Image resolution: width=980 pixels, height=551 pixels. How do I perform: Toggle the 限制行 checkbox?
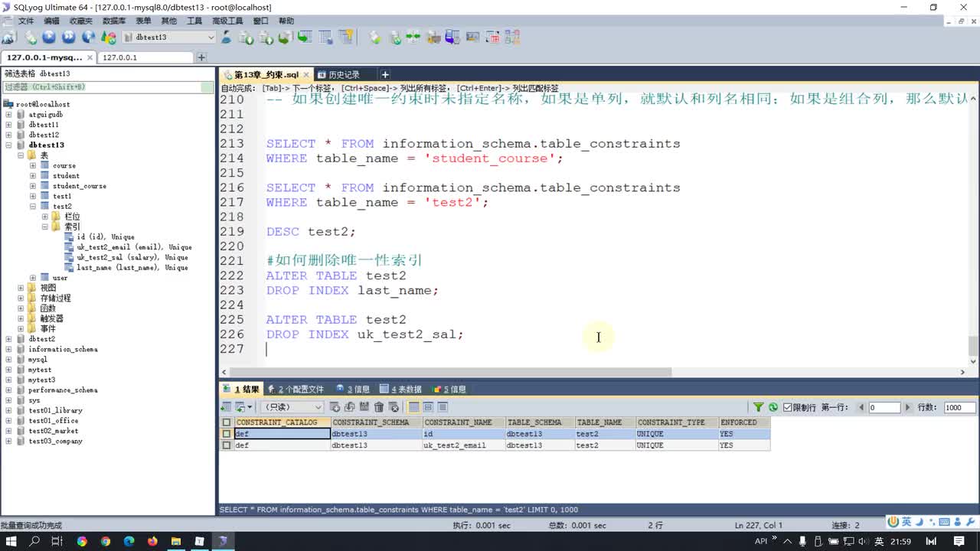pyautogui.click(x=787, y=408)
